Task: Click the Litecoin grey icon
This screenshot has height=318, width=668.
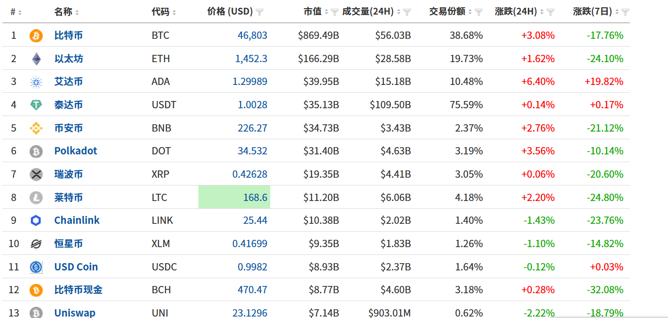Action: [x=36, y=198]
